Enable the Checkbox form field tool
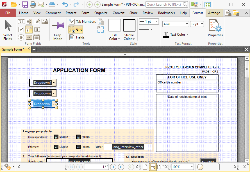 (21, 29)
